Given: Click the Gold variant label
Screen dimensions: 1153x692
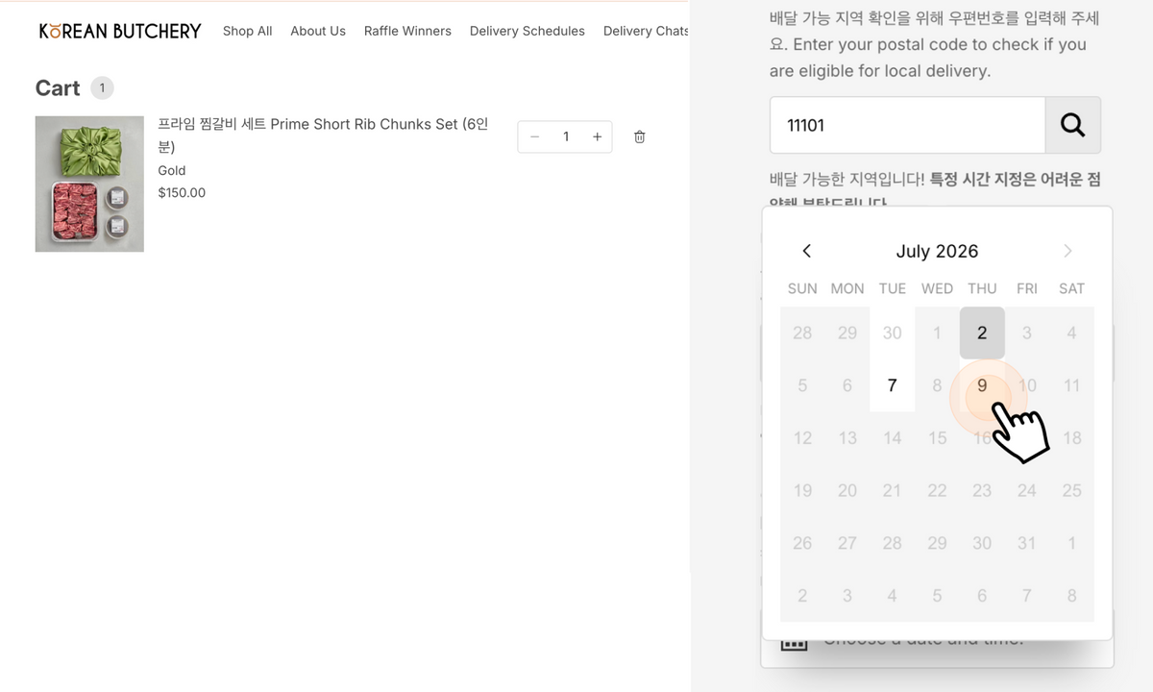Looking at the screenshot, I should (172, 170).
